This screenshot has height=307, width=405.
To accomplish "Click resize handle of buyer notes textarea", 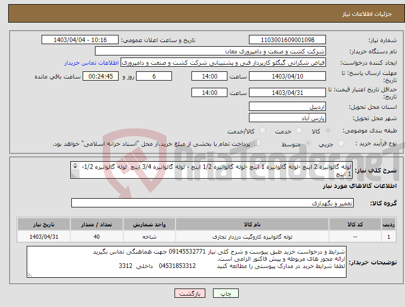I will pyautogui.click(x=29, y=275).
